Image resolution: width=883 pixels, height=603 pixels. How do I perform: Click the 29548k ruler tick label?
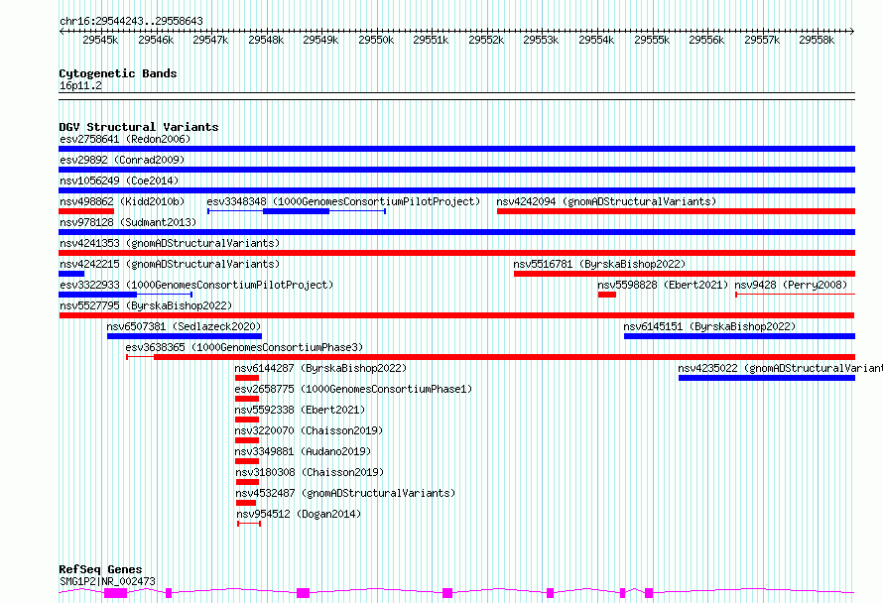266,40
